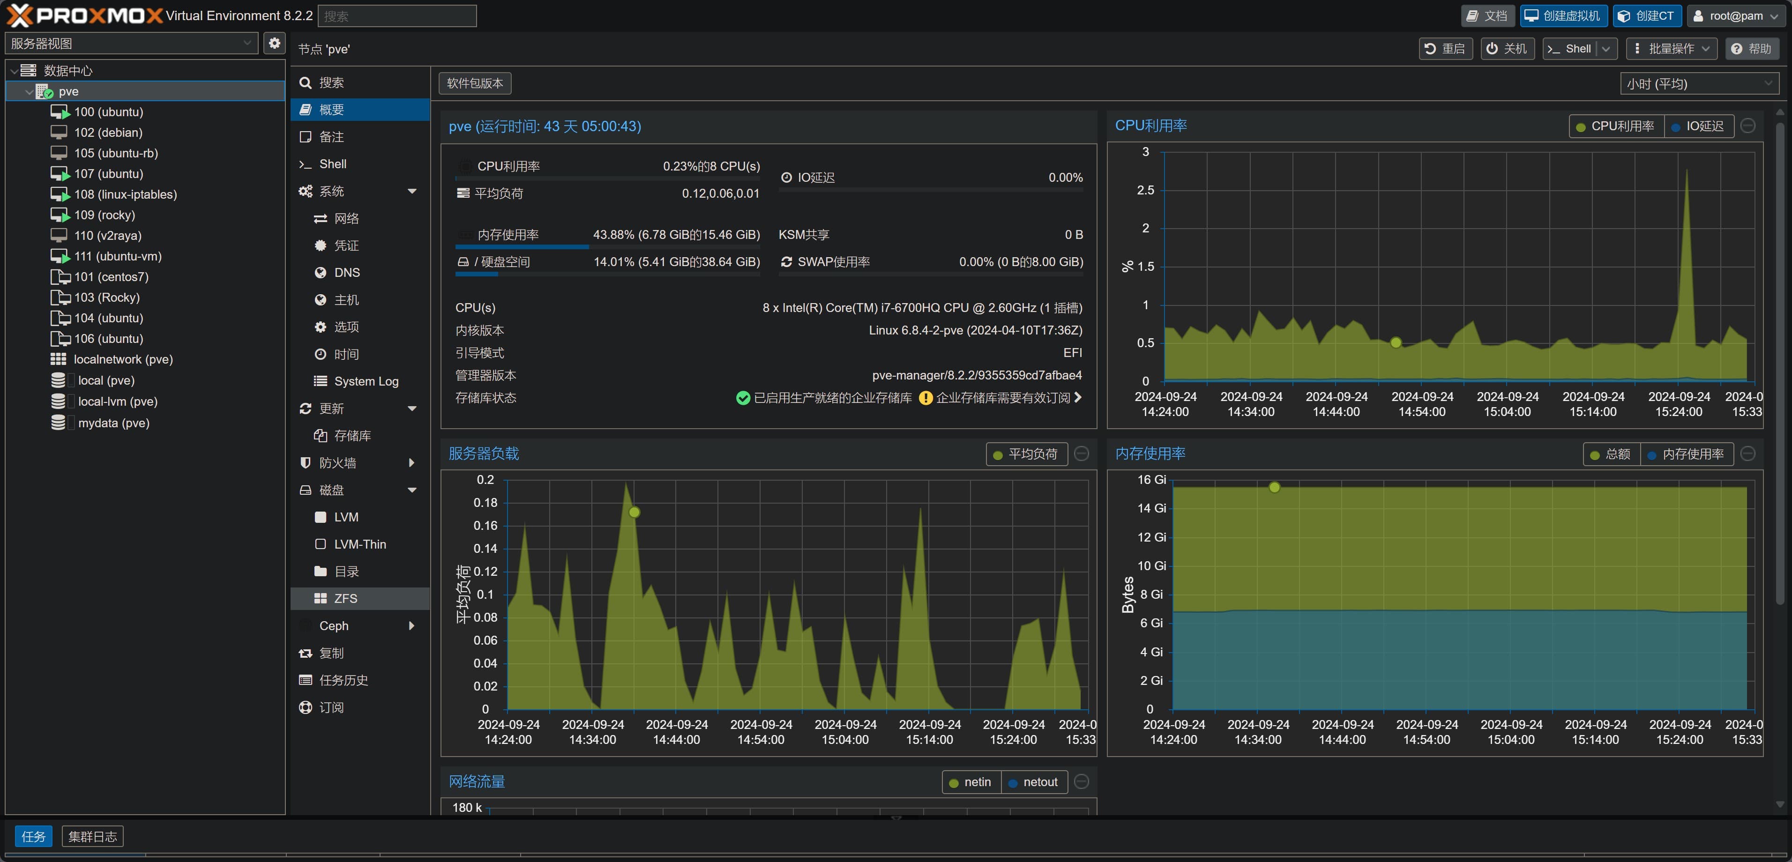Open the node Shell menu item
Viewport: 1792px width, 862px height.
(359, 164)
